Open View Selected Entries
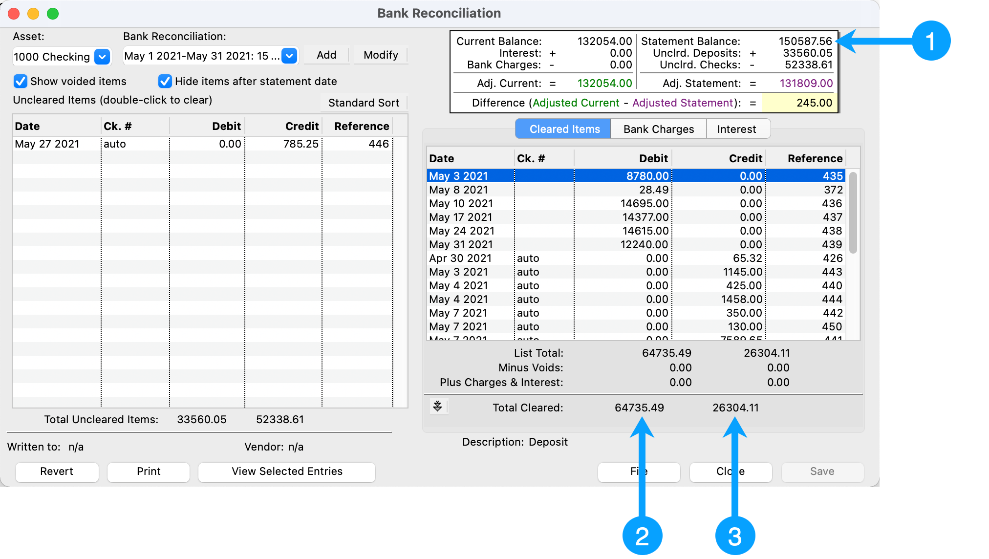989x559 pixels. click(x=287, y=471)
